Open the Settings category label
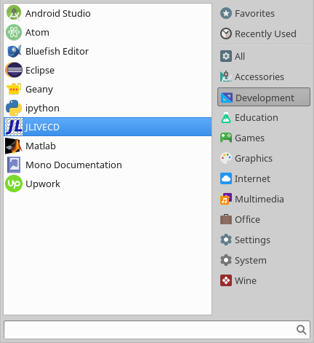Viewport: 314px width, 343px height. 252,240
